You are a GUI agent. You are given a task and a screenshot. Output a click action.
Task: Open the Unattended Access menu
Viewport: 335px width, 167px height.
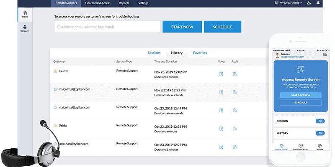(x=98, y=3)
